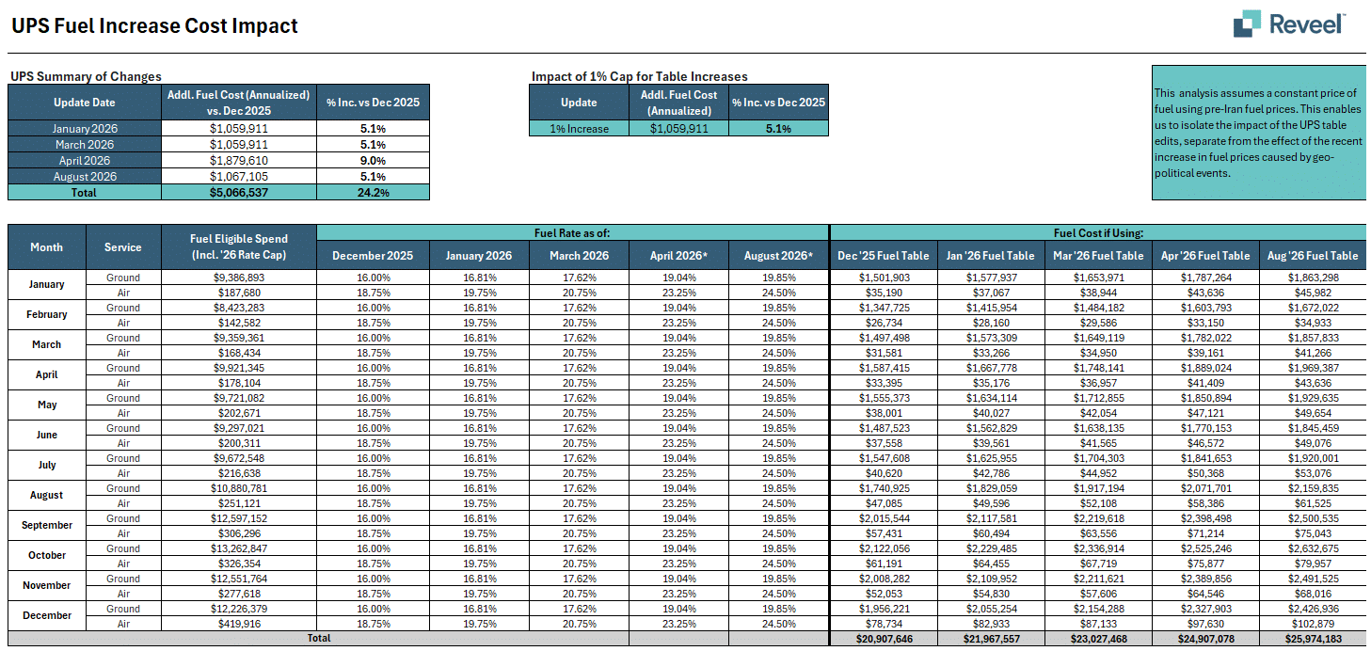Select 'Fuel Eligible Spend' column header
1371x651 pixels.
[x=239, y=246]
